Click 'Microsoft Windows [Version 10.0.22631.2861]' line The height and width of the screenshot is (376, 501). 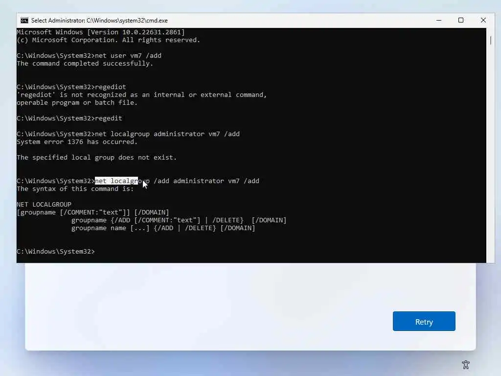(101, 32)
